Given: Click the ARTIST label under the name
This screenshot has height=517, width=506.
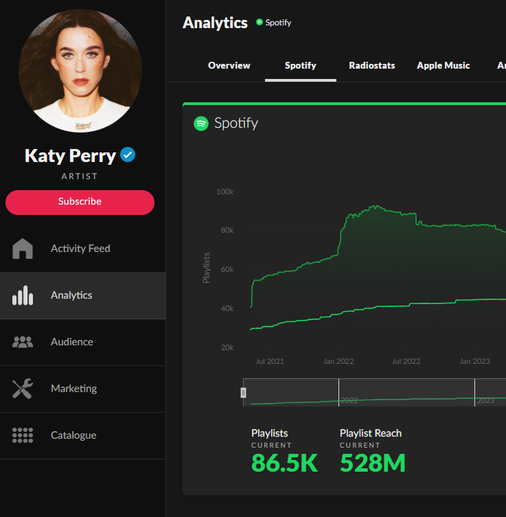Looking at the screenshot, I should coord(80,176).
